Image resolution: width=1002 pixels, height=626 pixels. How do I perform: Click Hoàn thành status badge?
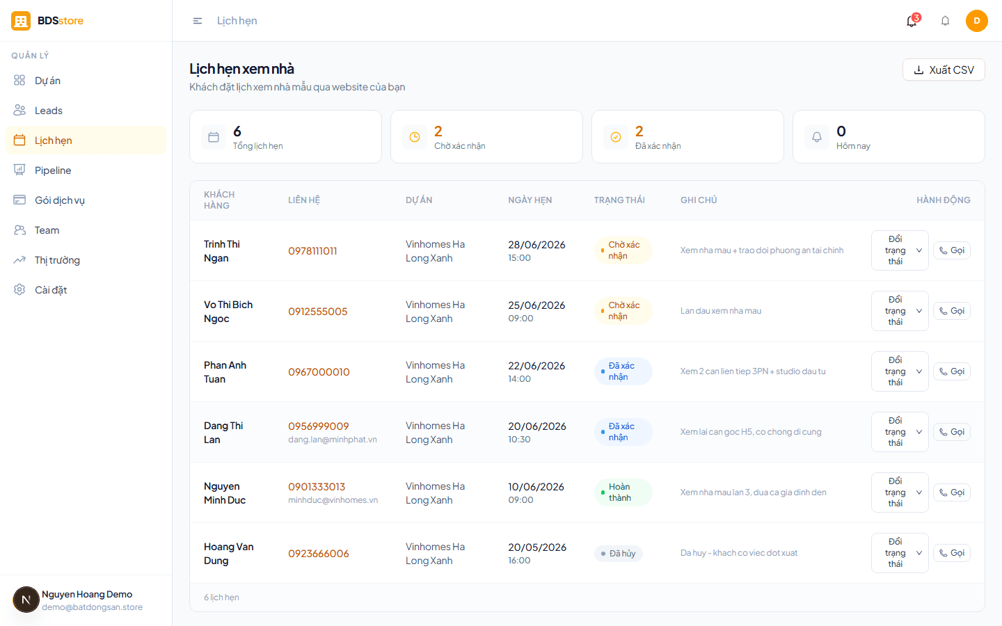click(623, 492)
